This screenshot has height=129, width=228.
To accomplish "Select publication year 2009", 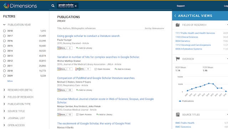I will (4, 76).
